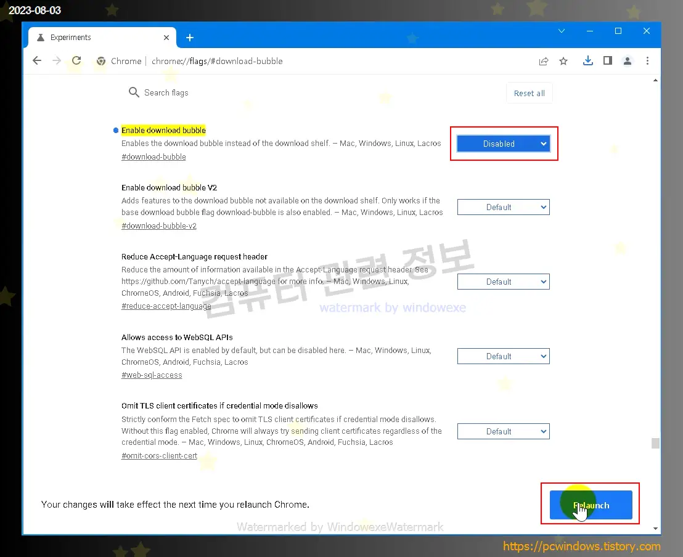Open Chrome three-dot menu
This screenshot has width=683, height=557.
coord(647,60)
